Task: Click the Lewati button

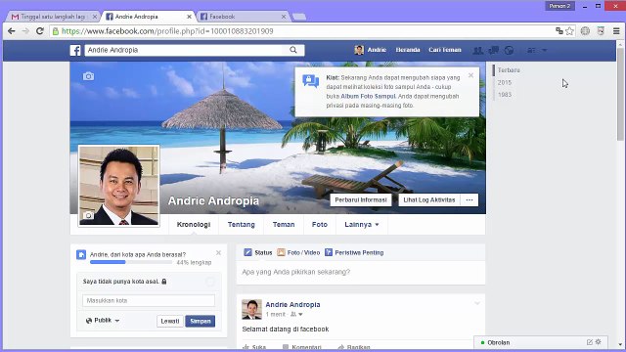Action: [170, 322]
